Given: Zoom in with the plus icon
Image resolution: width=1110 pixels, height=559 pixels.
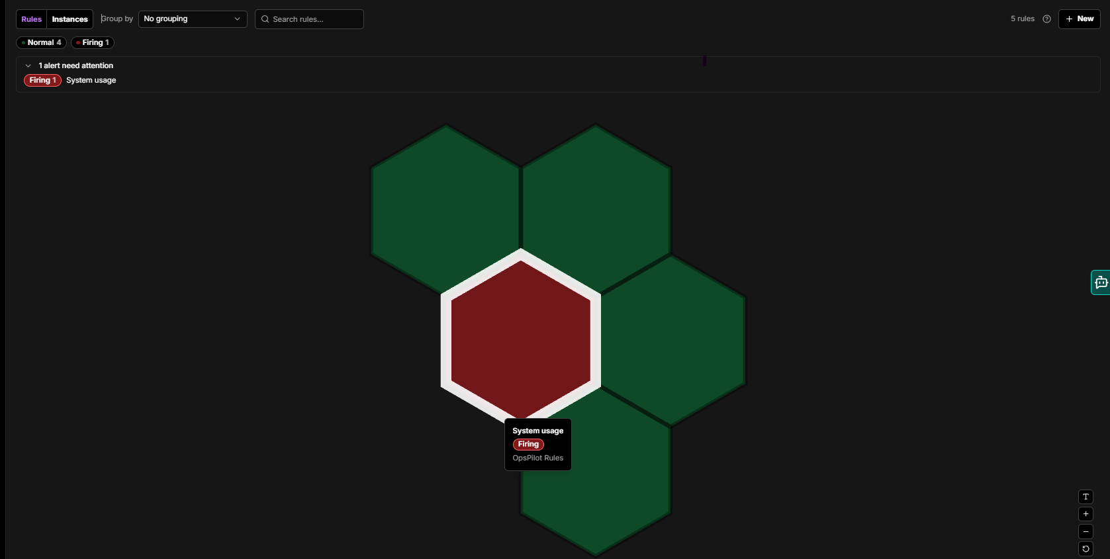Looking at the screenshot, I should click(1086, 514).
